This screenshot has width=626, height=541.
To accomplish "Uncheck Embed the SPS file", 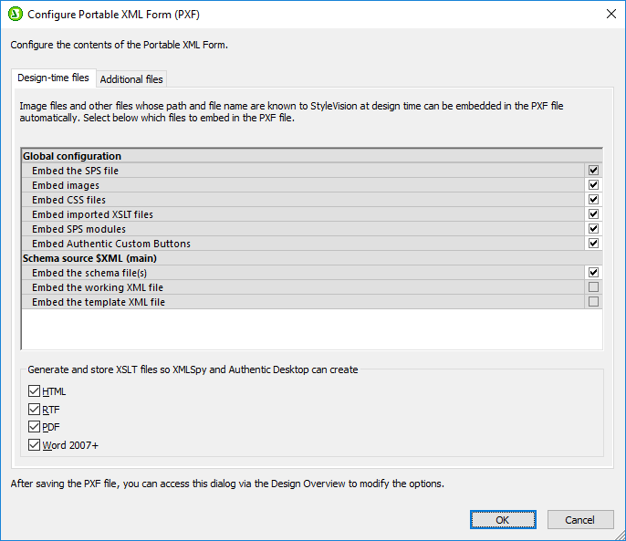I will pyautogui.click(x=593, y=171).
